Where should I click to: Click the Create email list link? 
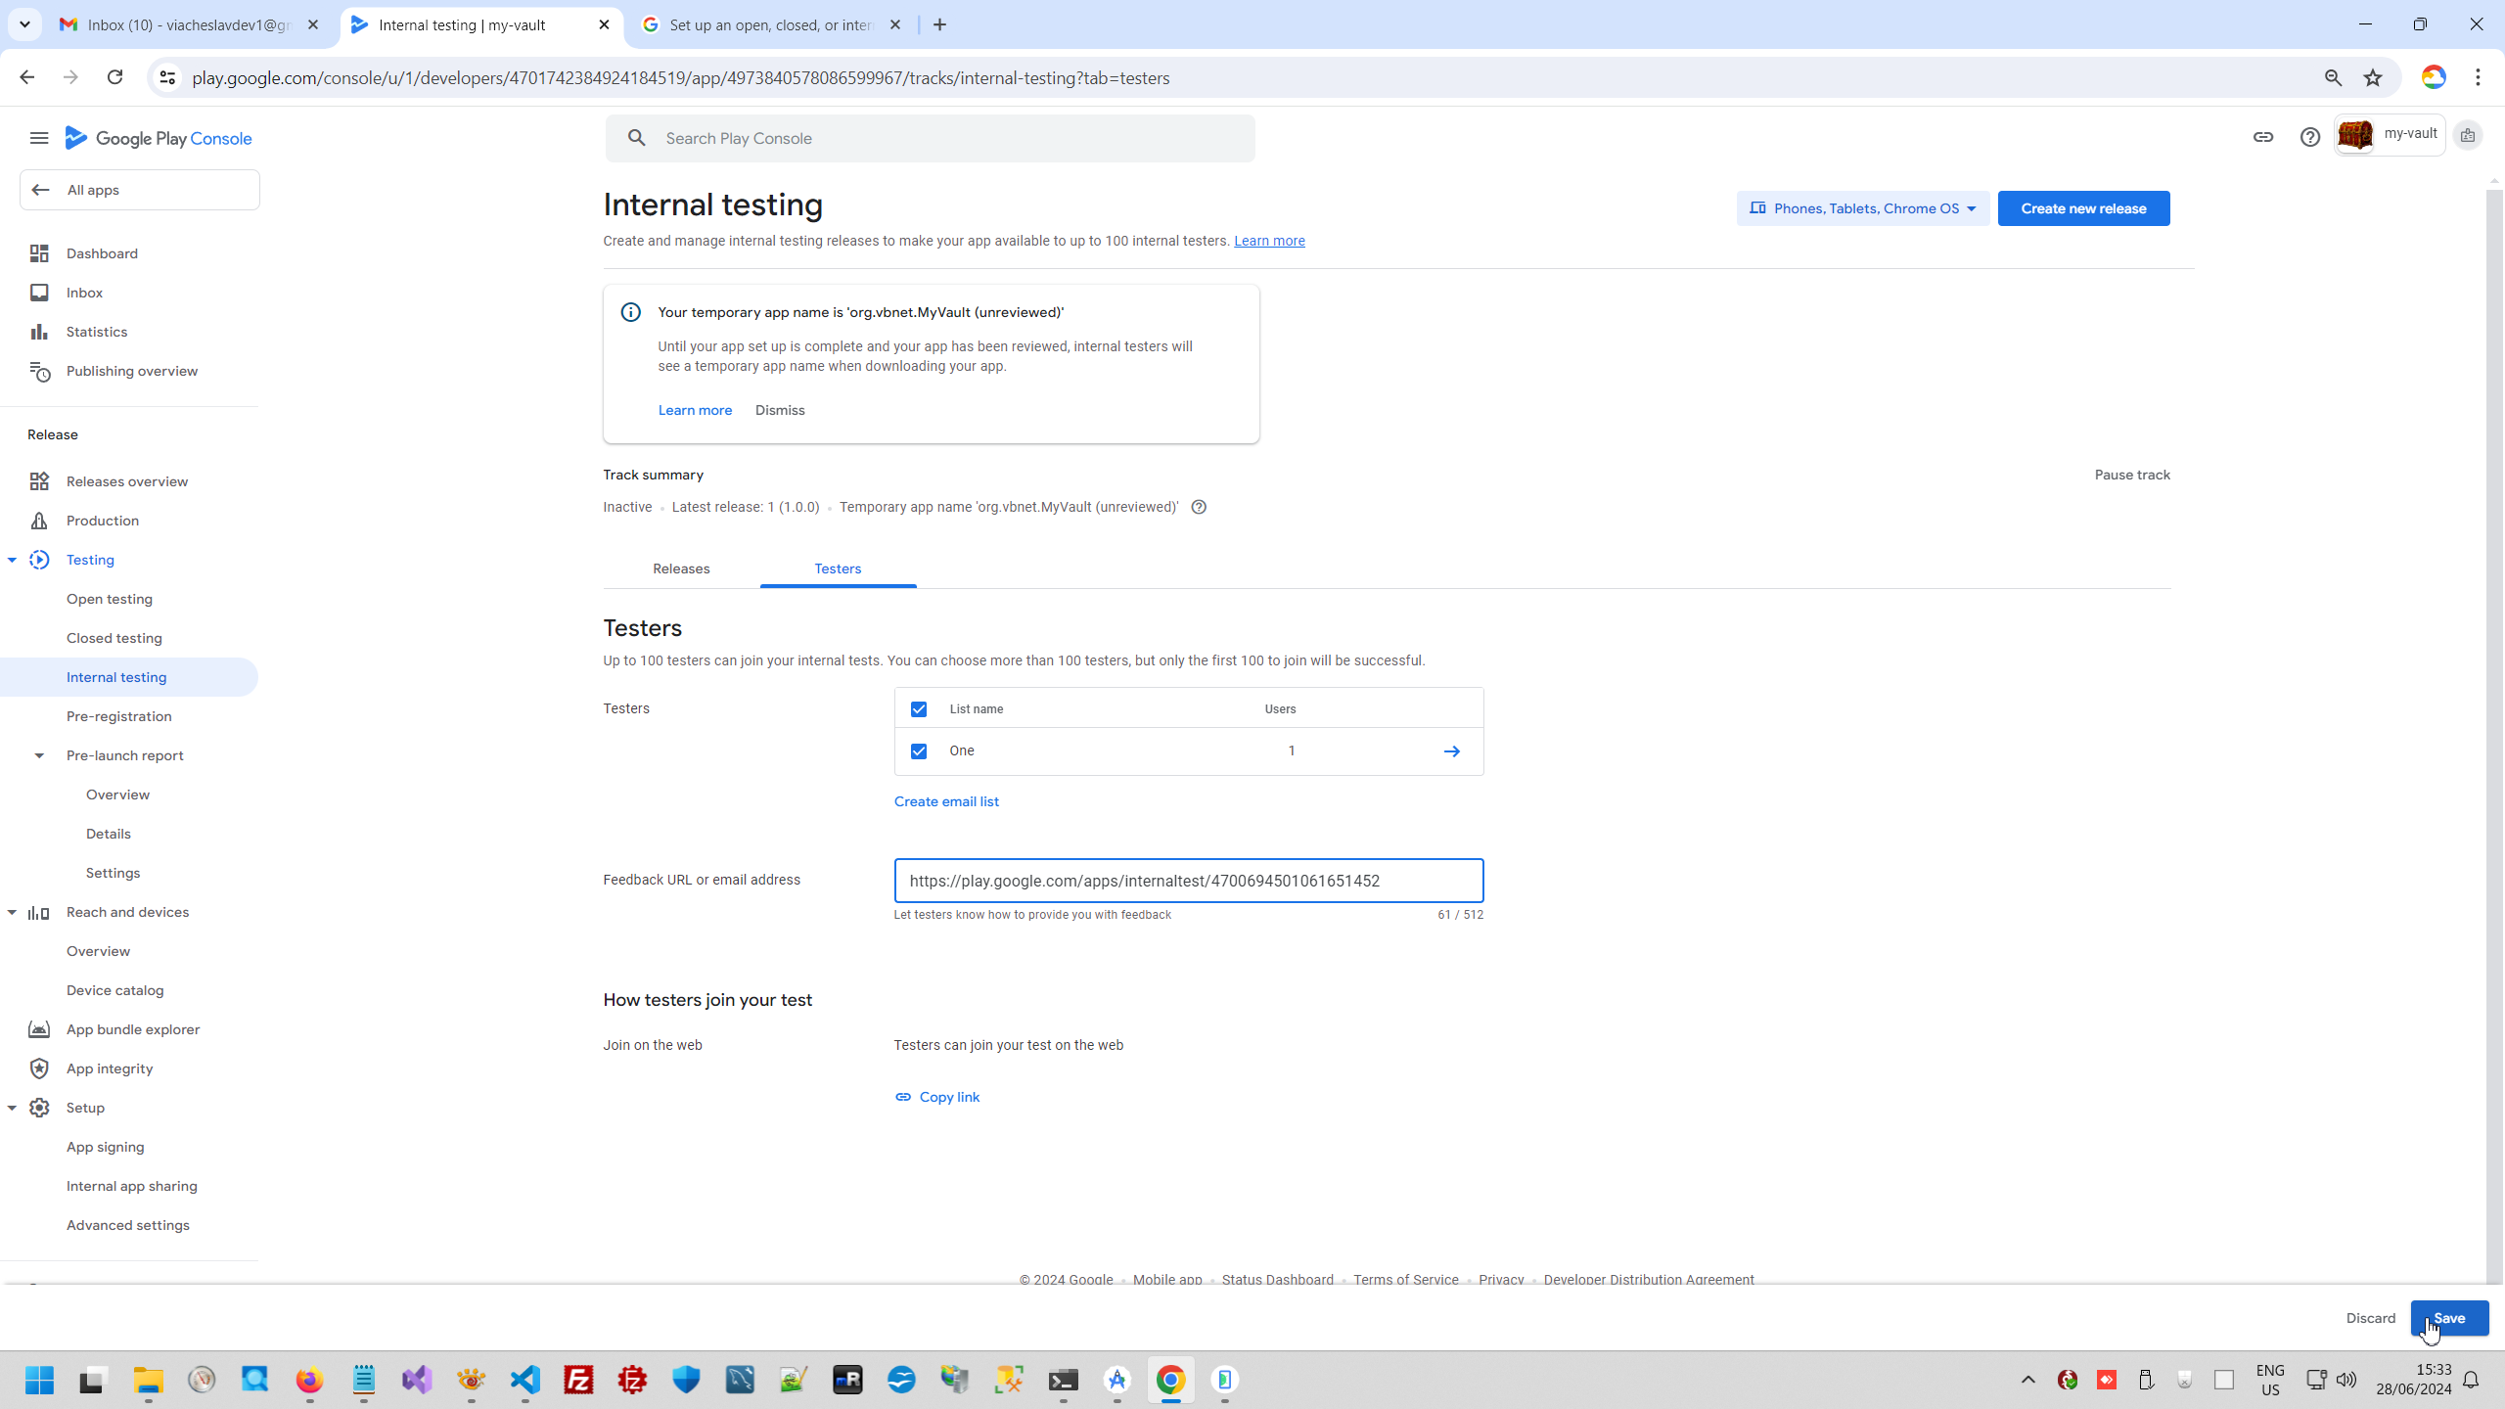coord(946,801)
